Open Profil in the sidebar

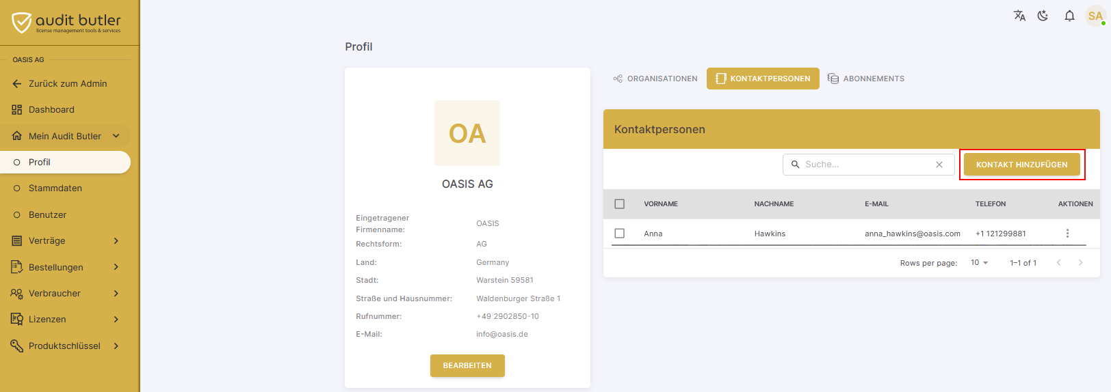[x=65, y=162]
